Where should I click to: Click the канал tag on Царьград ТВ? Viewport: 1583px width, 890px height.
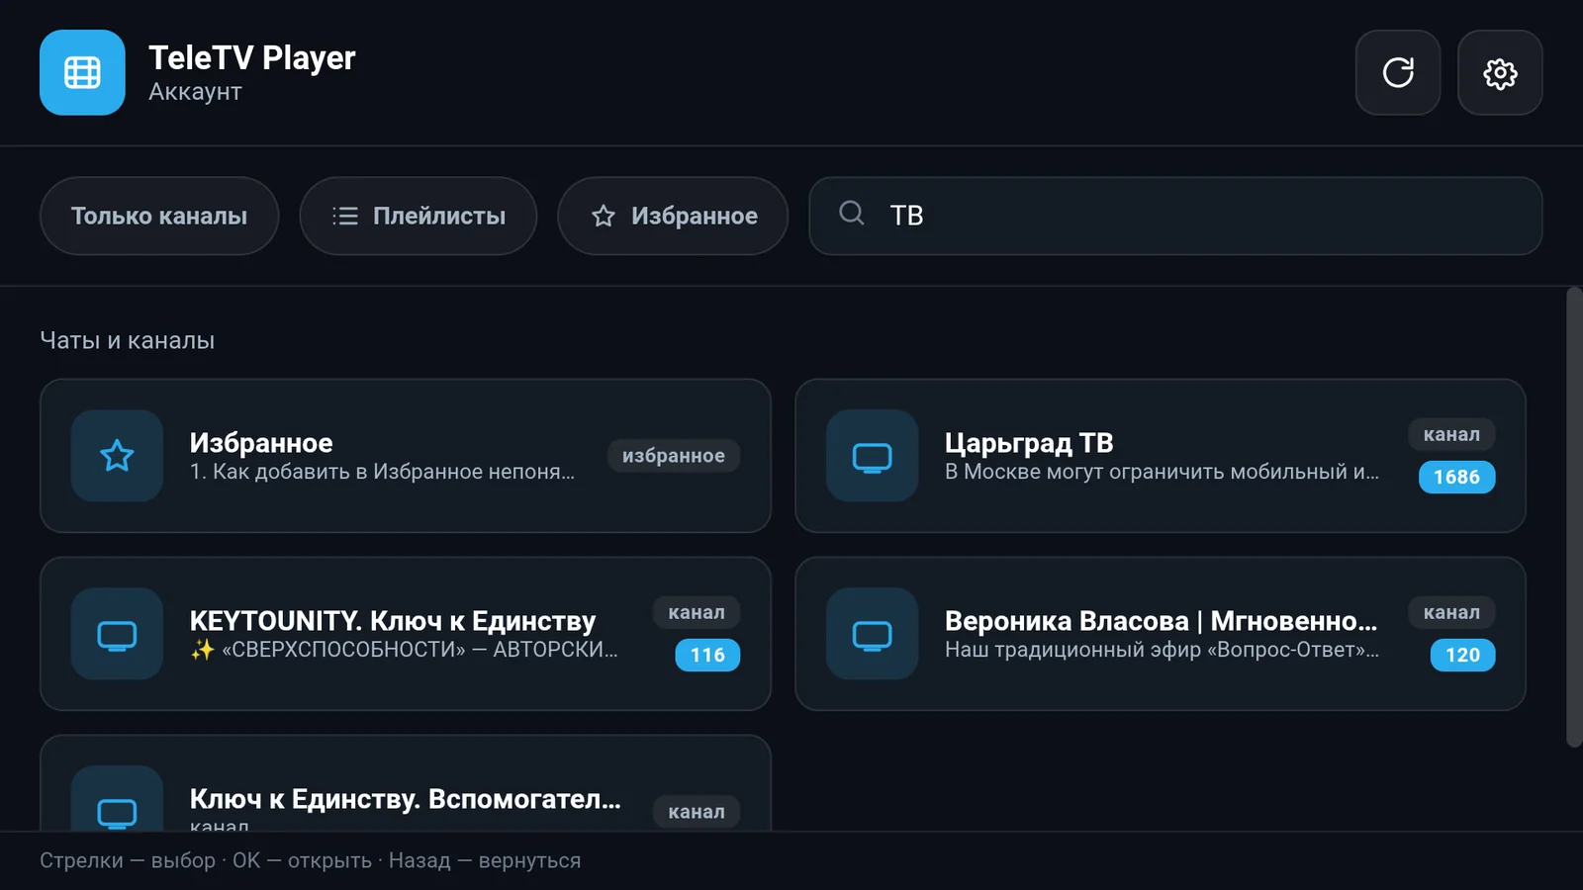point(1451,434)
